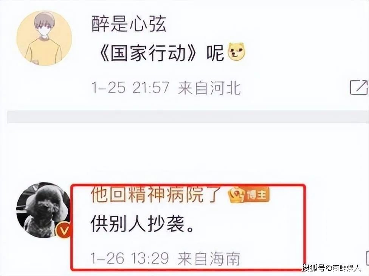Viewport: 369px width, 276px height.
Task: Open the 他回精神病院了 username profile
Action: pos(156,195)
